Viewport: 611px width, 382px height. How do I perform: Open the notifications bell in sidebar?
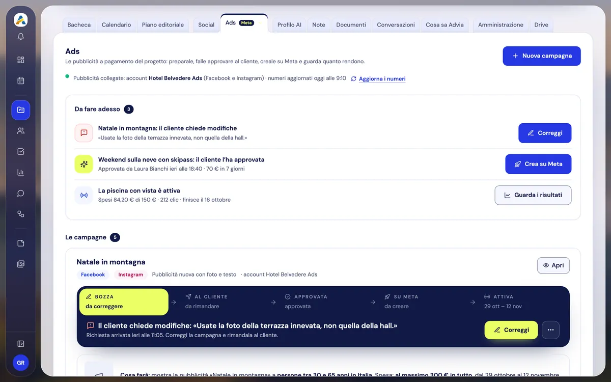pos(21,37)
